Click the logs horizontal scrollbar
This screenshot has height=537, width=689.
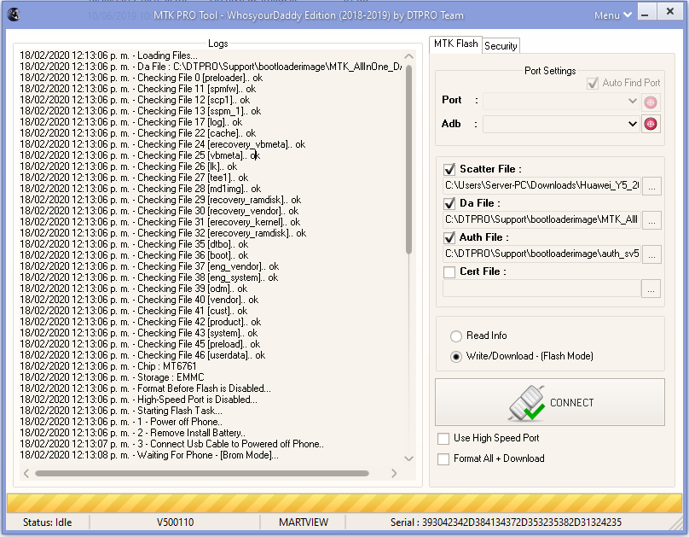click(x=201, y=473)
